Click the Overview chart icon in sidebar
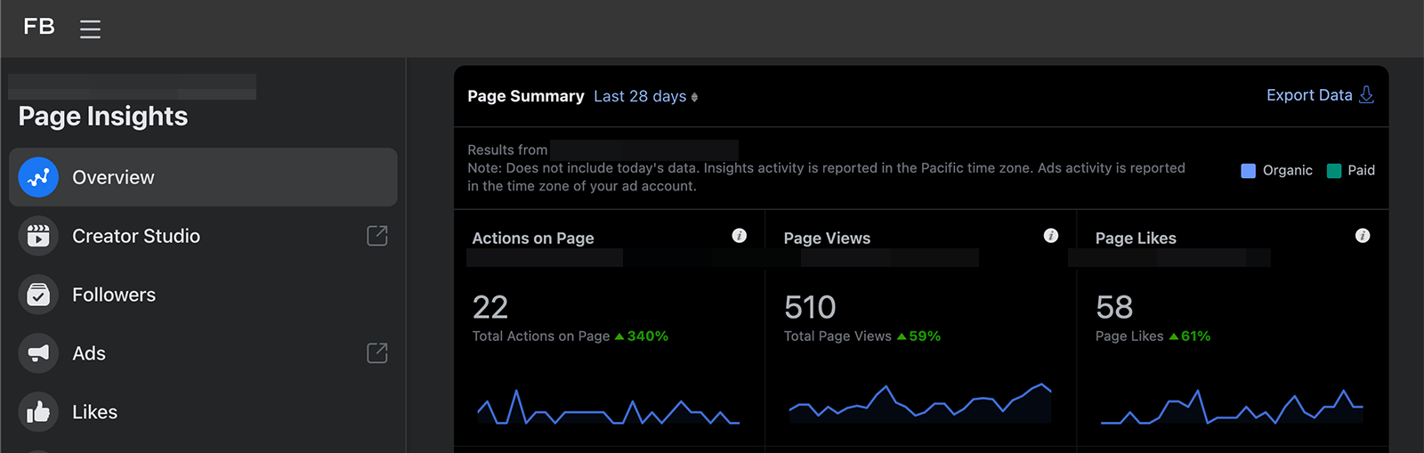 click(38, 177)
